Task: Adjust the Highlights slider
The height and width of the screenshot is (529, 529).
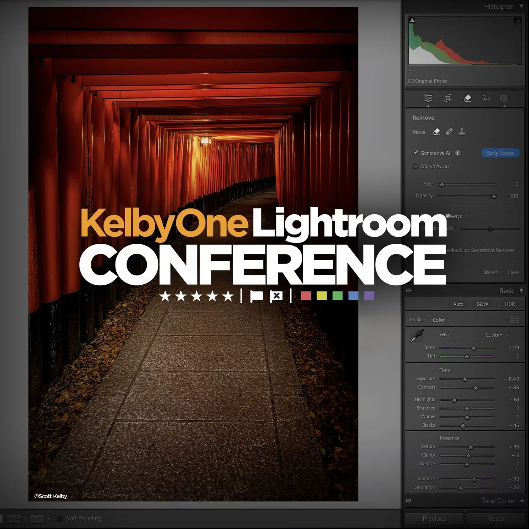Action: click(x=467, y=400)
